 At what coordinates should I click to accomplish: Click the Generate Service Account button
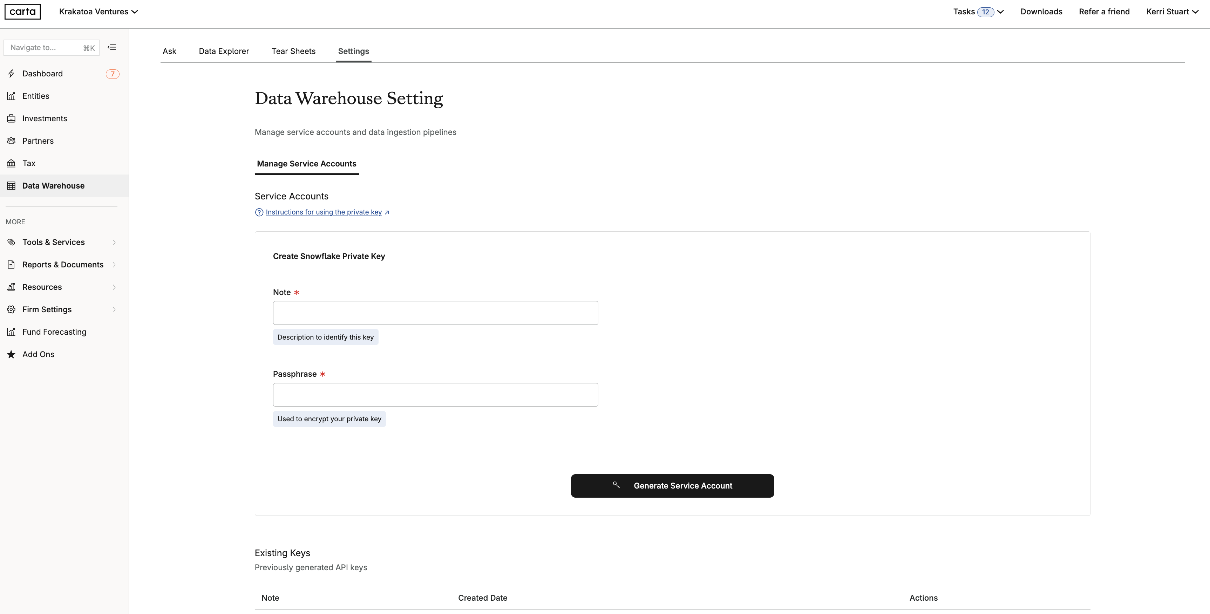pos(672,486)
